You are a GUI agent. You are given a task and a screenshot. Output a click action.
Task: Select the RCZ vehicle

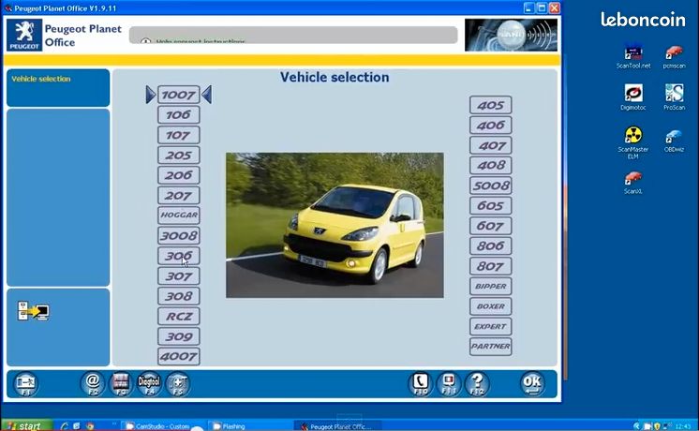[179, 316]
